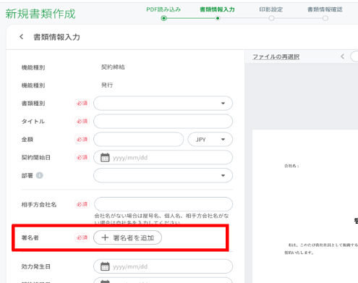Click the plus icon in 署名者を追加

pos(105,237)
